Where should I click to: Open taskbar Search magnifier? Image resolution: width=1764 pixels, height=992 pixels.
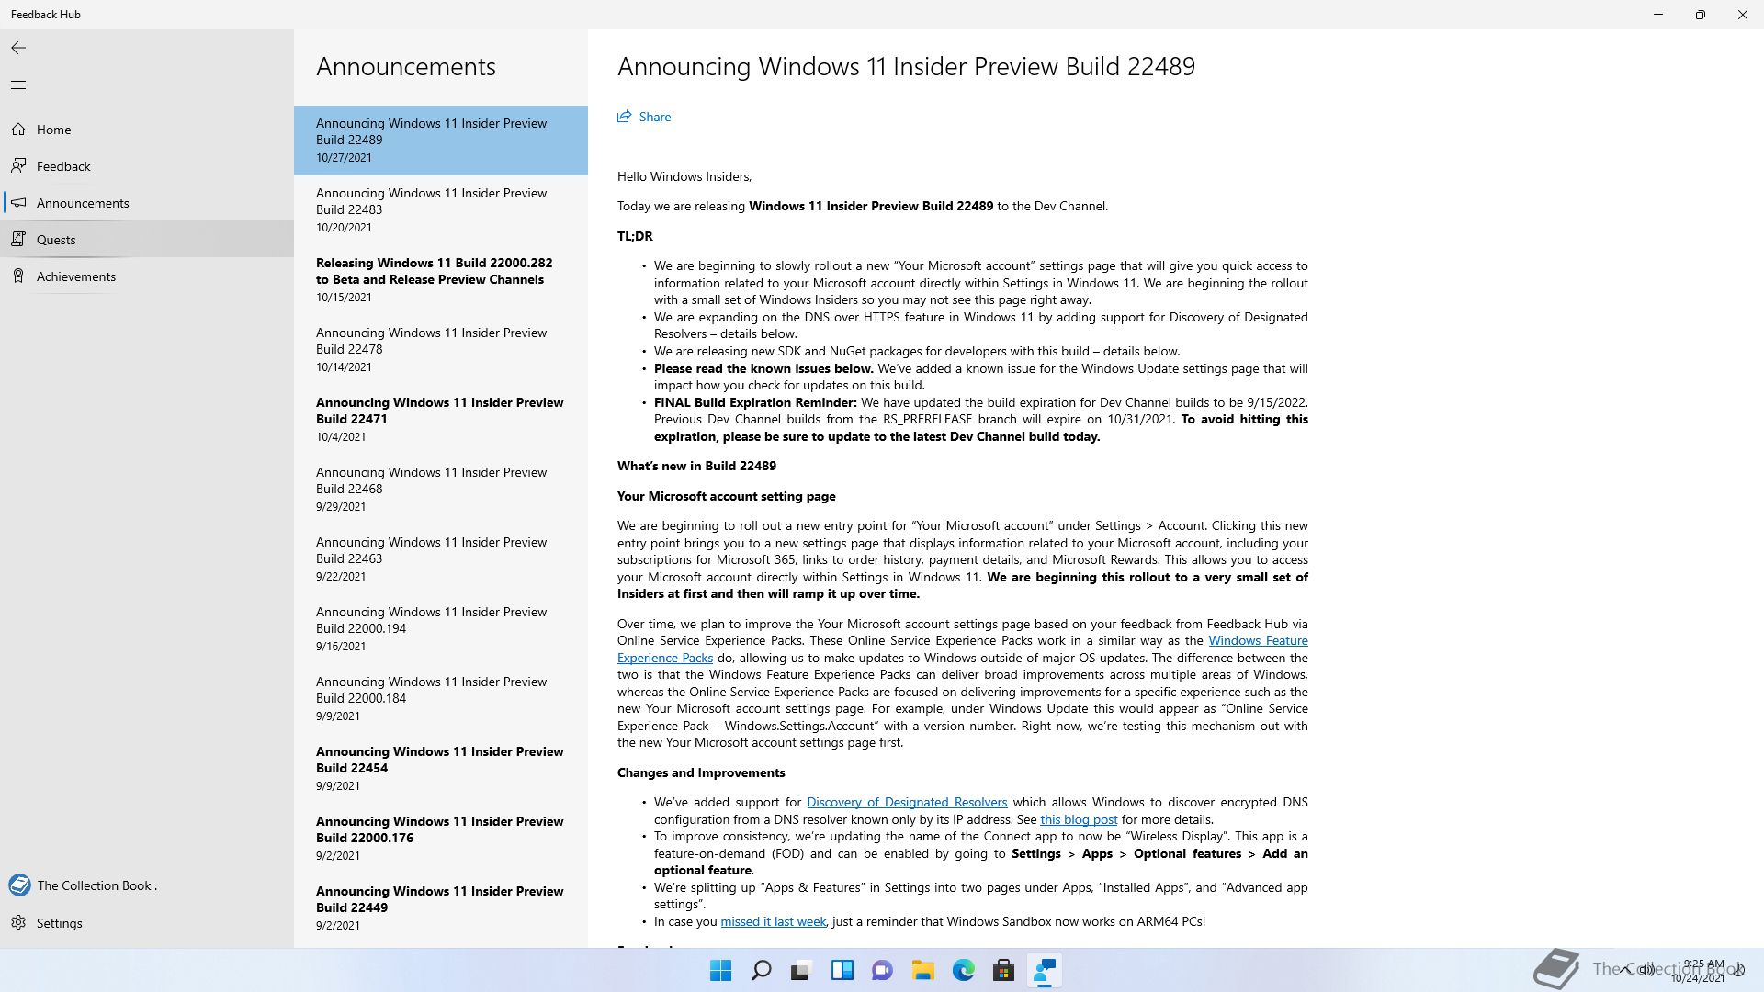click(x=762, y=970)
